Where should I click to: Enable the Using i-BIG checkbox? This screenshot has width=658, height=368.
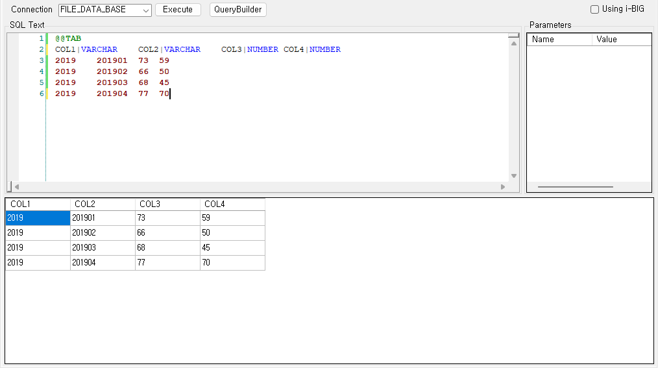point(594,10)
